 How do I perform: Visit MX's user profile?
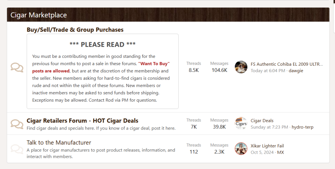click(280, 152)
